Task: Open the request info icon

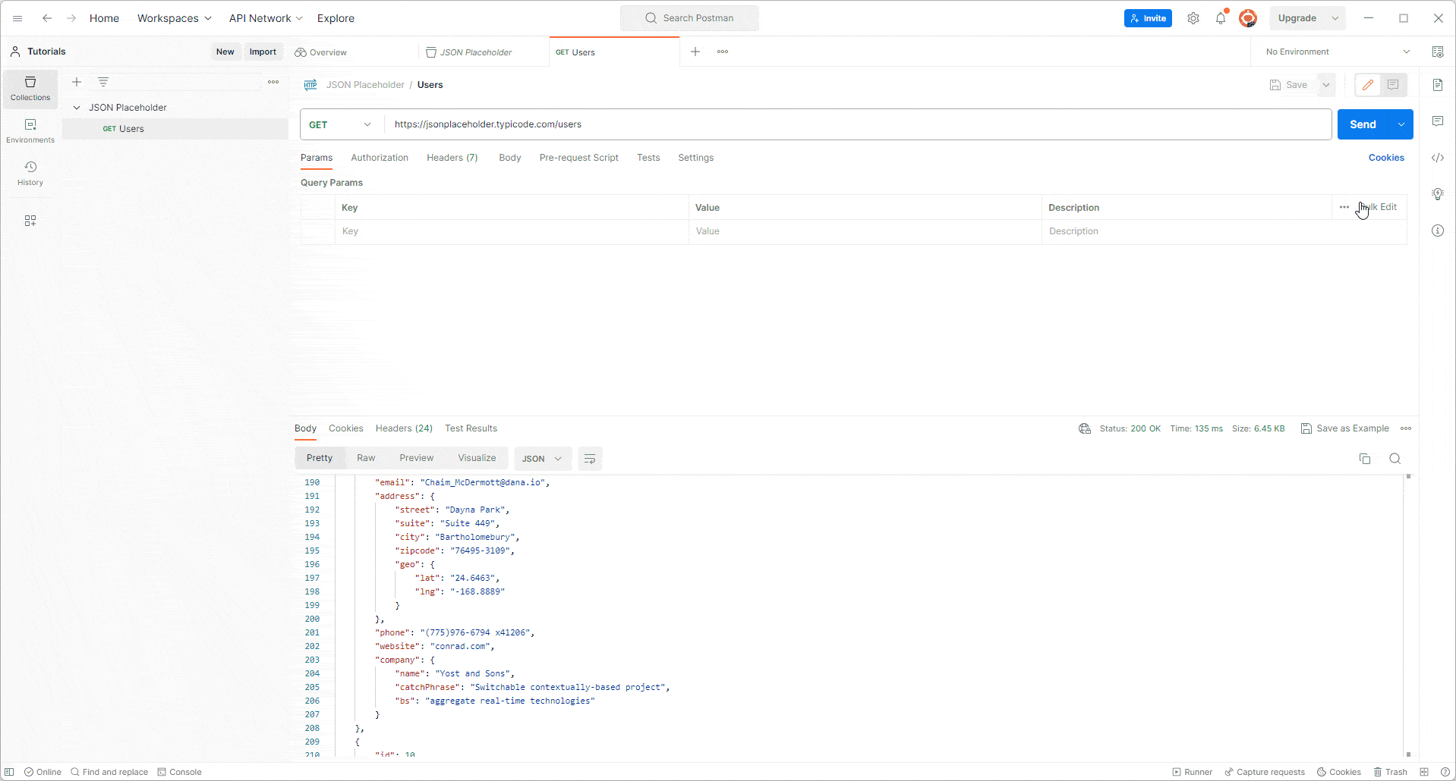Action: (1438, 231)
